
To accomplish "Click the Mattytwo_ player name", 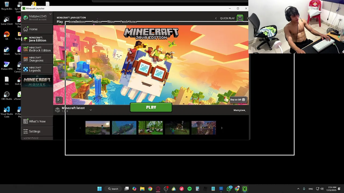I will [x=240, y=110].
